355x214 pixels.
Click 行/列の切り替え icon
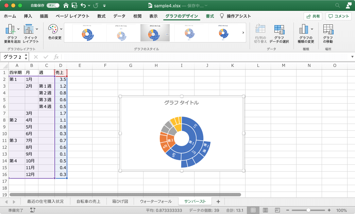coord(260,29)
